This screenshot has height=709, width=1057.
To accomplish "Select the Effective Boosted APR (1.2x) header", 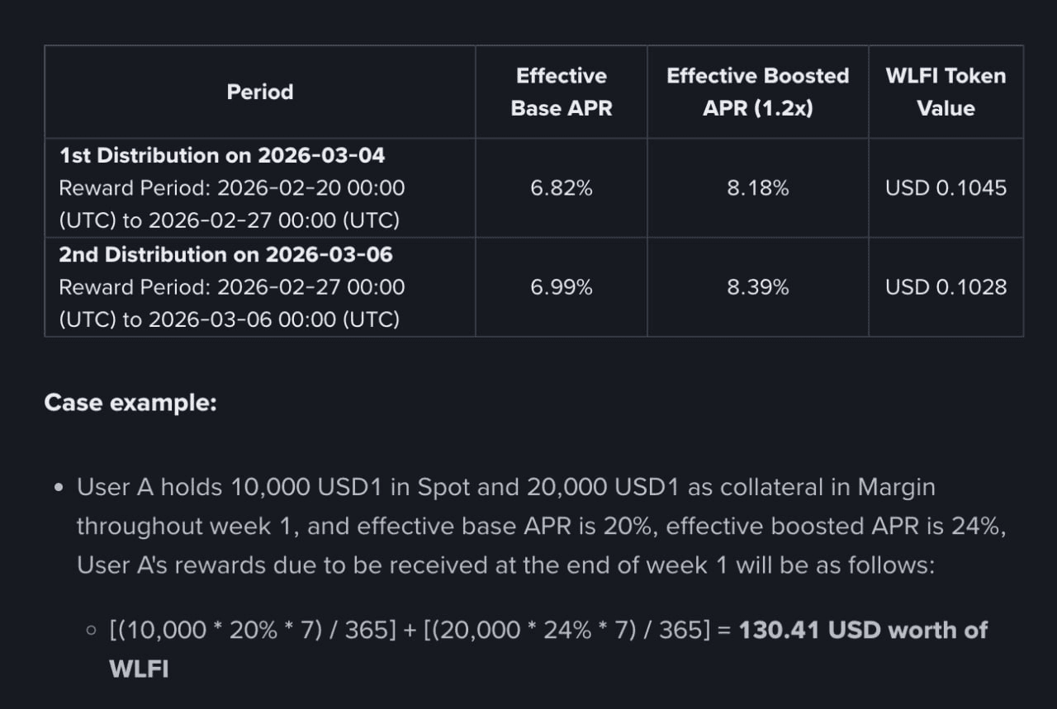I will [757, 92].
